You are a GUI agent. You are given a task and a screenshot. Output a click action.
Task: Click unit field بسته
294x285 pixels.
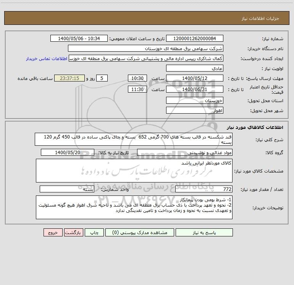67,189
